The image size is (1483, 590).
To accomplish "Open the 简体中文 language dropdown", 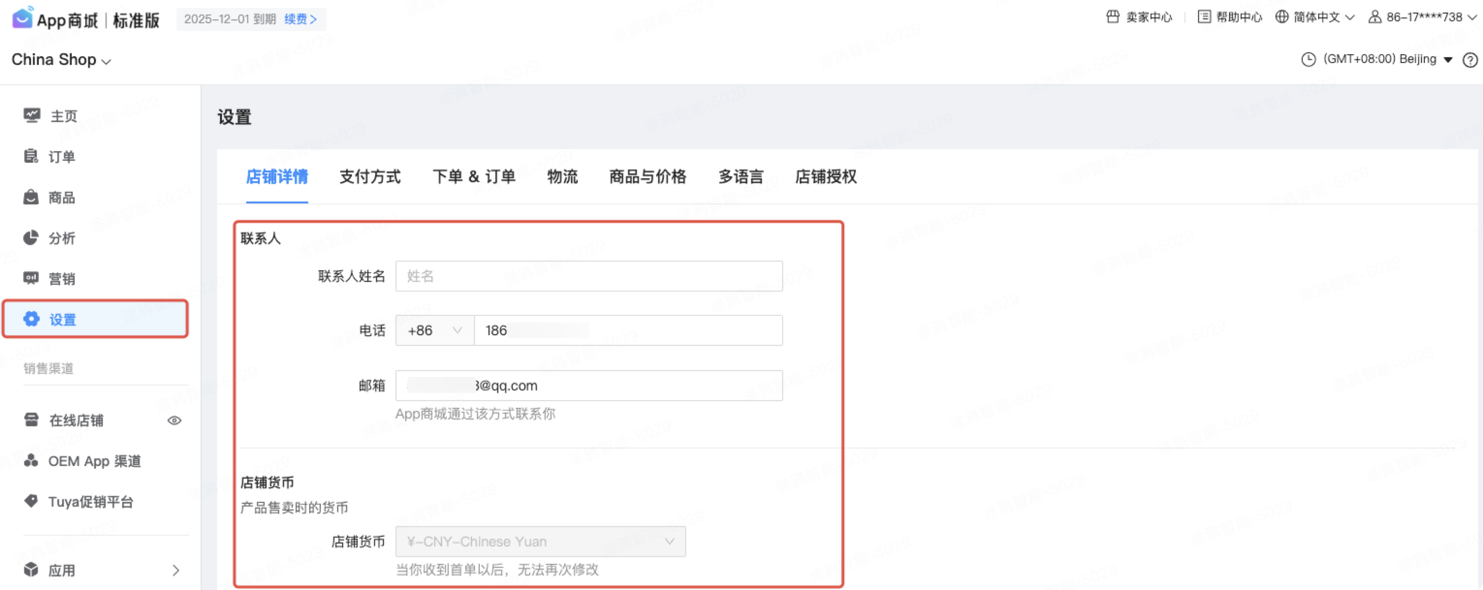I will click(x=1324, y=17).
